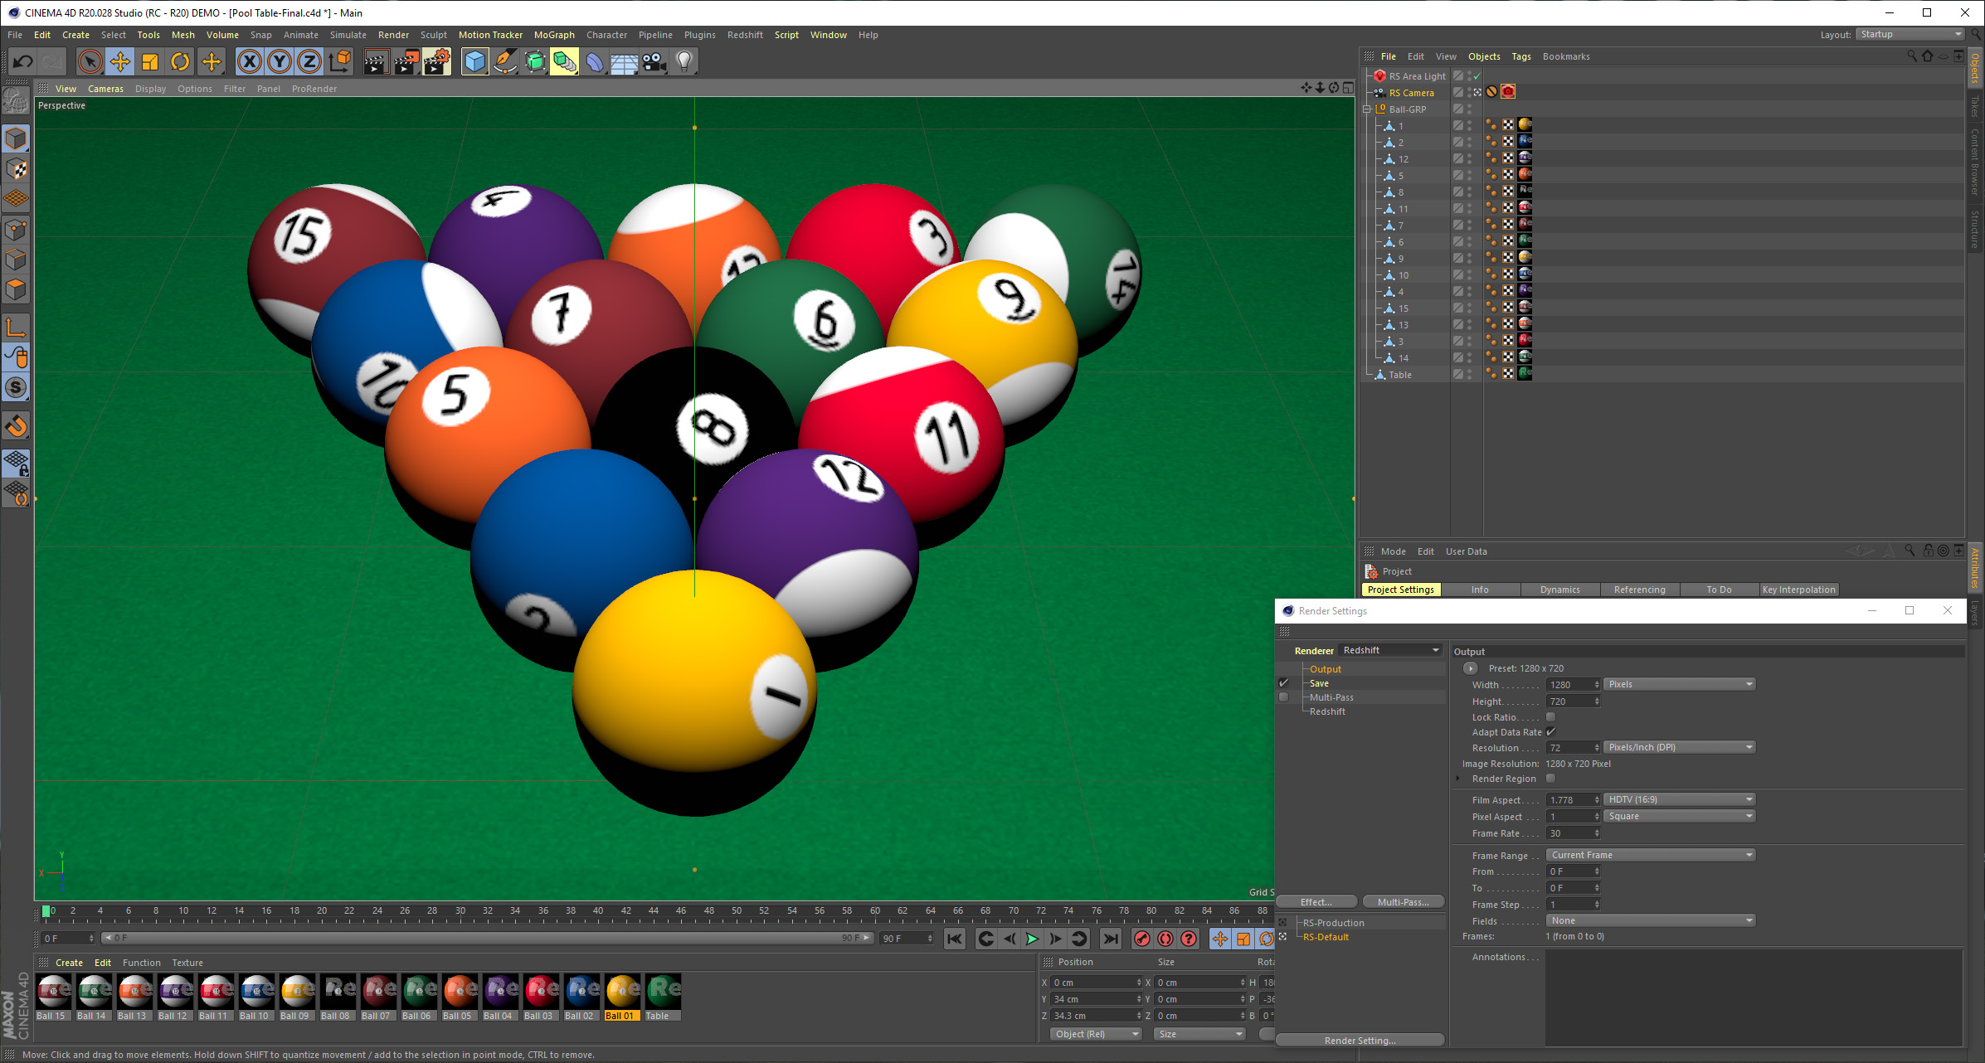Screen dimensions: 1985x1063
Task: Enable the Render Region checkbox
Action: [1550, 779]
